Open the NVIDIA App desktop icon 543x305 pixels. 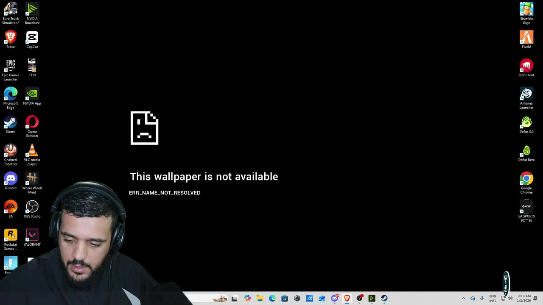32,96
